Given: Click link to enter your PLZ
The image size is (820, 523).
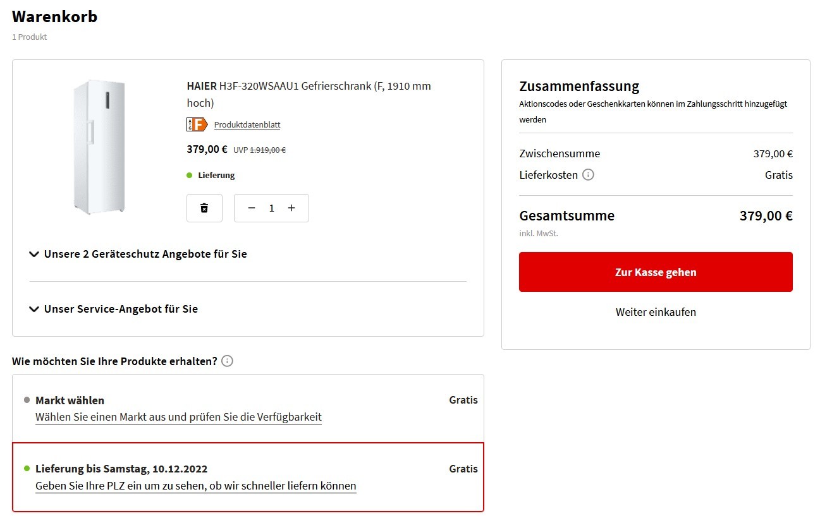Looking at the screenshot, I should coord(196,486).
